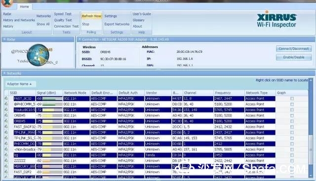
Task: Open the User's Guide
Action: click(142, 14)
